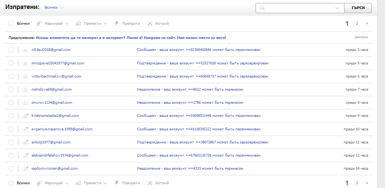Open message Уведомление account ==2786
The image size is (385, 188).
click(190, 103)
